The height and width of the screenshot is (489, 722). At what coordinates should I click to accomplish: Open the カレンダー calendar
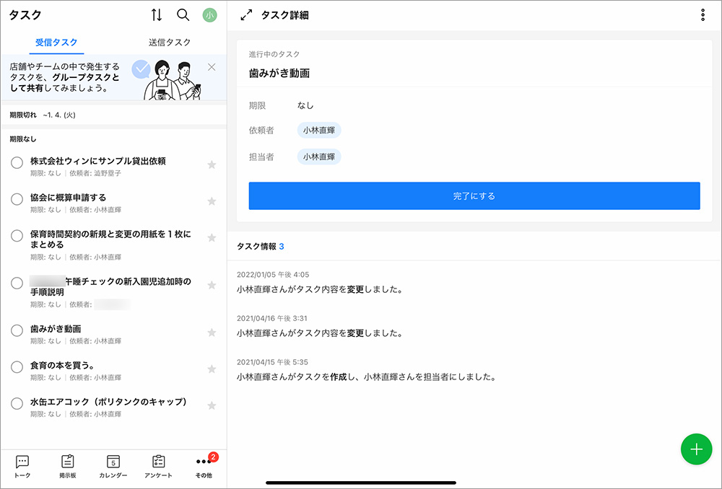[x=113, y=466]
